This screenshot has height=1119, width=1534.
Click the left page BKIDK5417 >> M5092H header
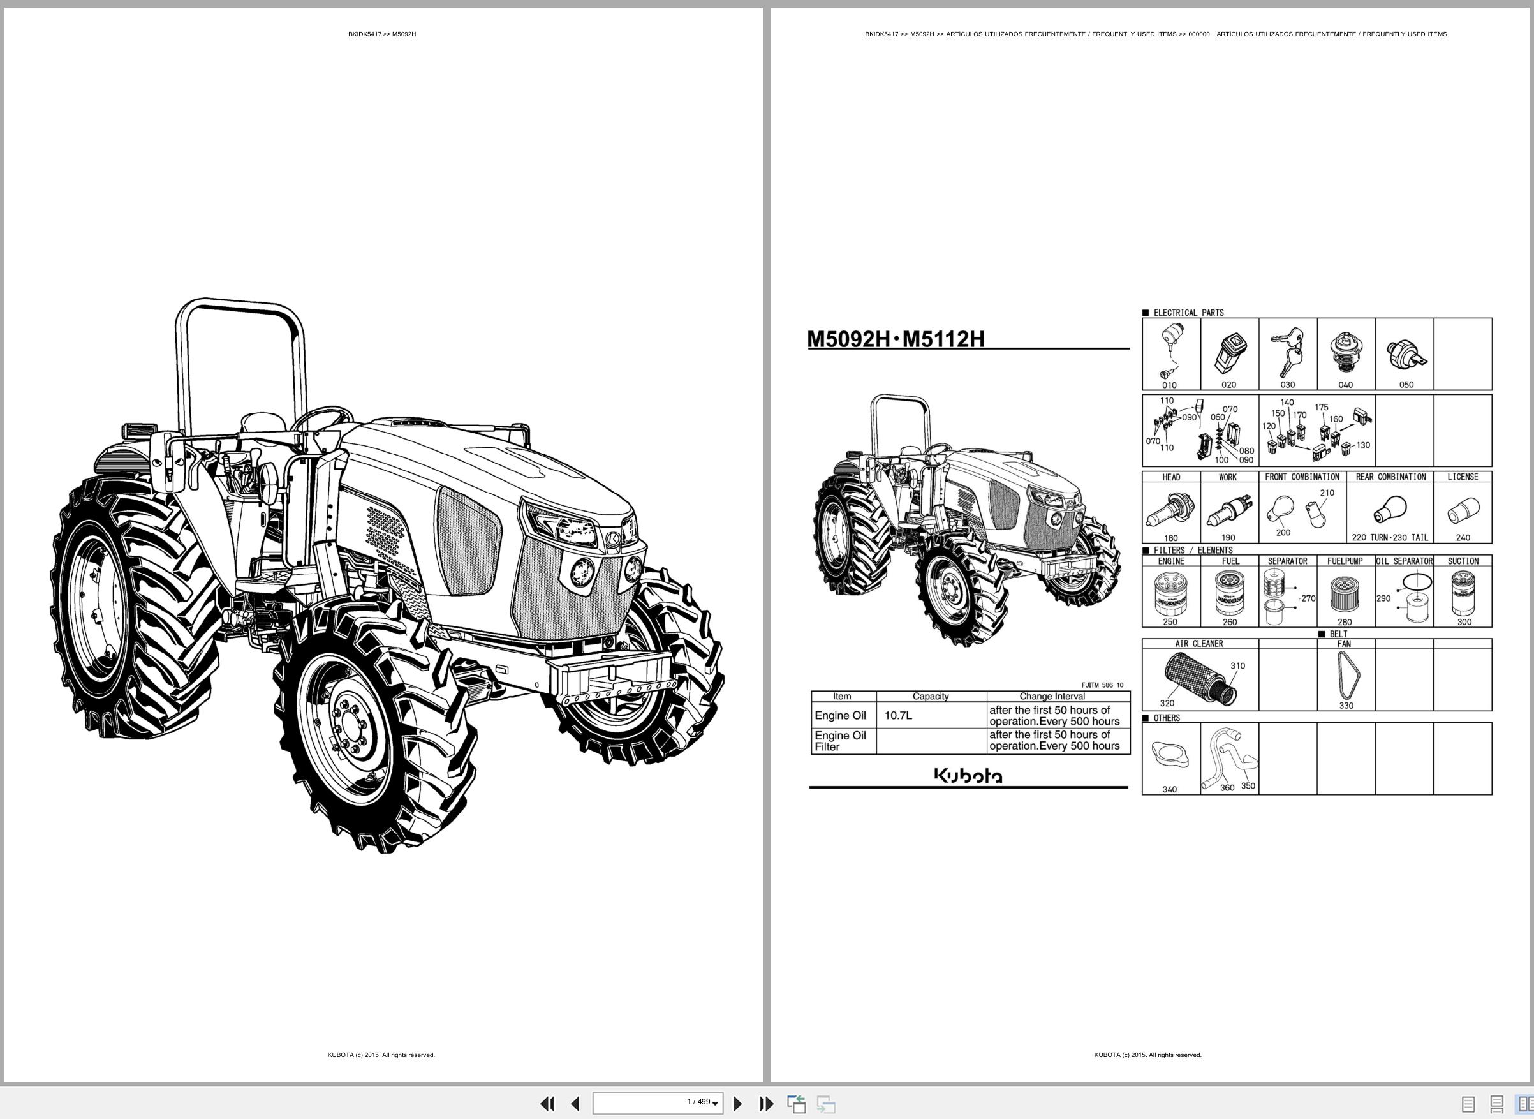[x=382, y=34]
